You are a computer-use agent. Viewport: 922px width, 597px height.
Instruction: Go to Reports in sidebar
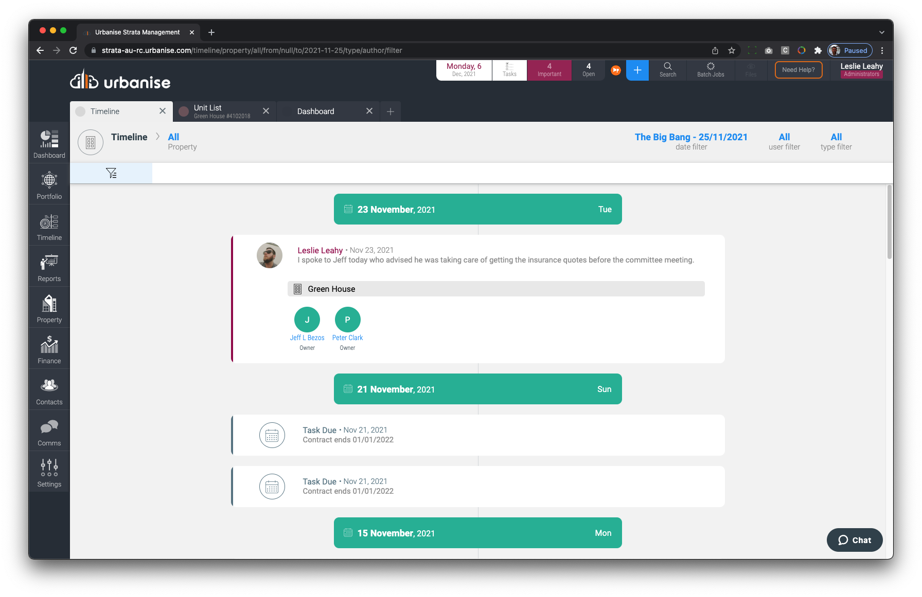pos(49,267)
